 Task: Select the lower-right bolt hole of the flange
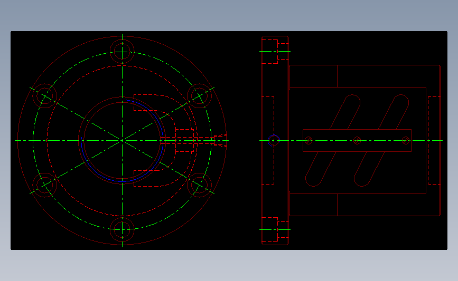pyautogui.click(x=199, y=185)
